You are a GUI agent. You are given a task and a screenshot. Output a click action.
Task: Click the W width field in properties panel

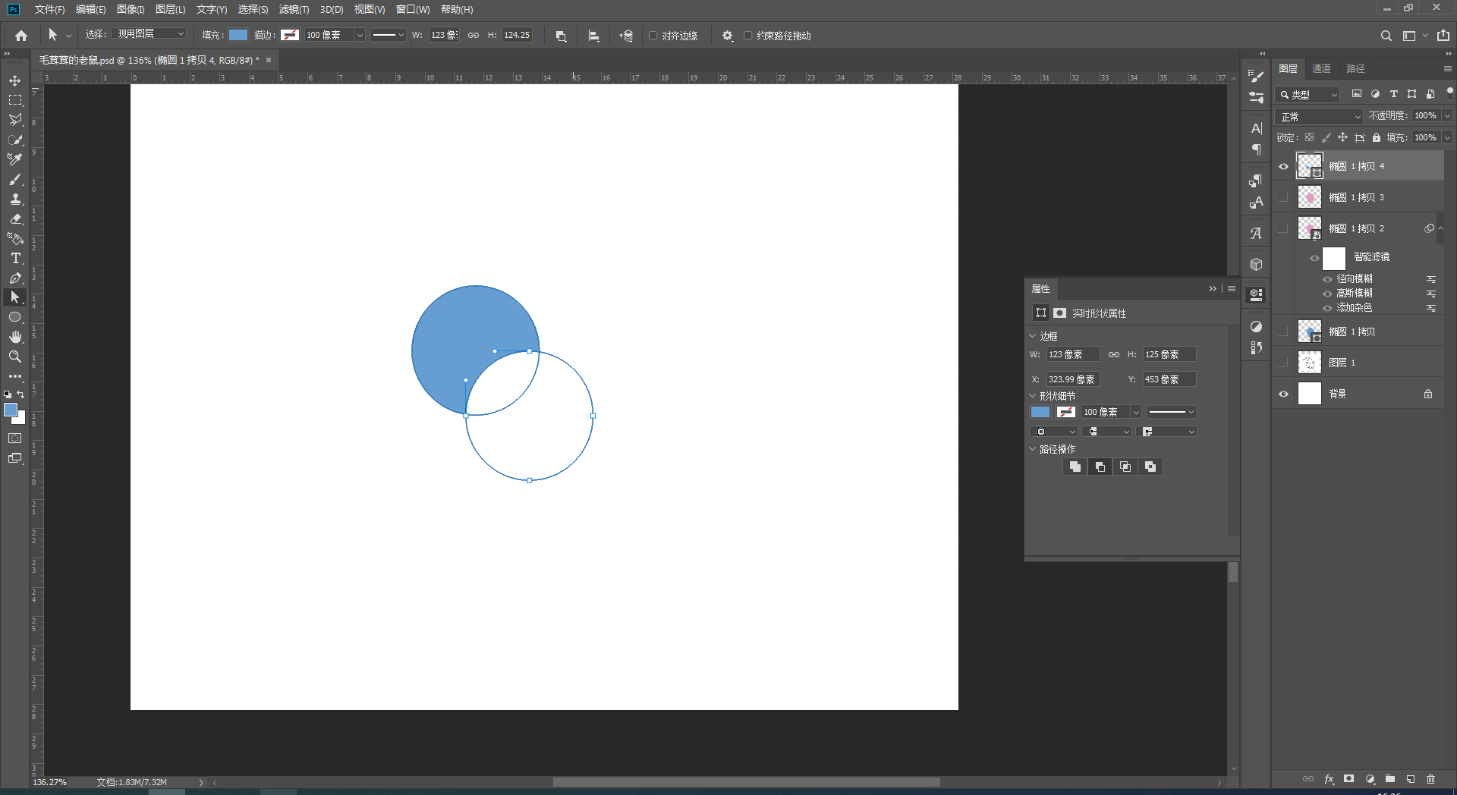(1072, 354)
